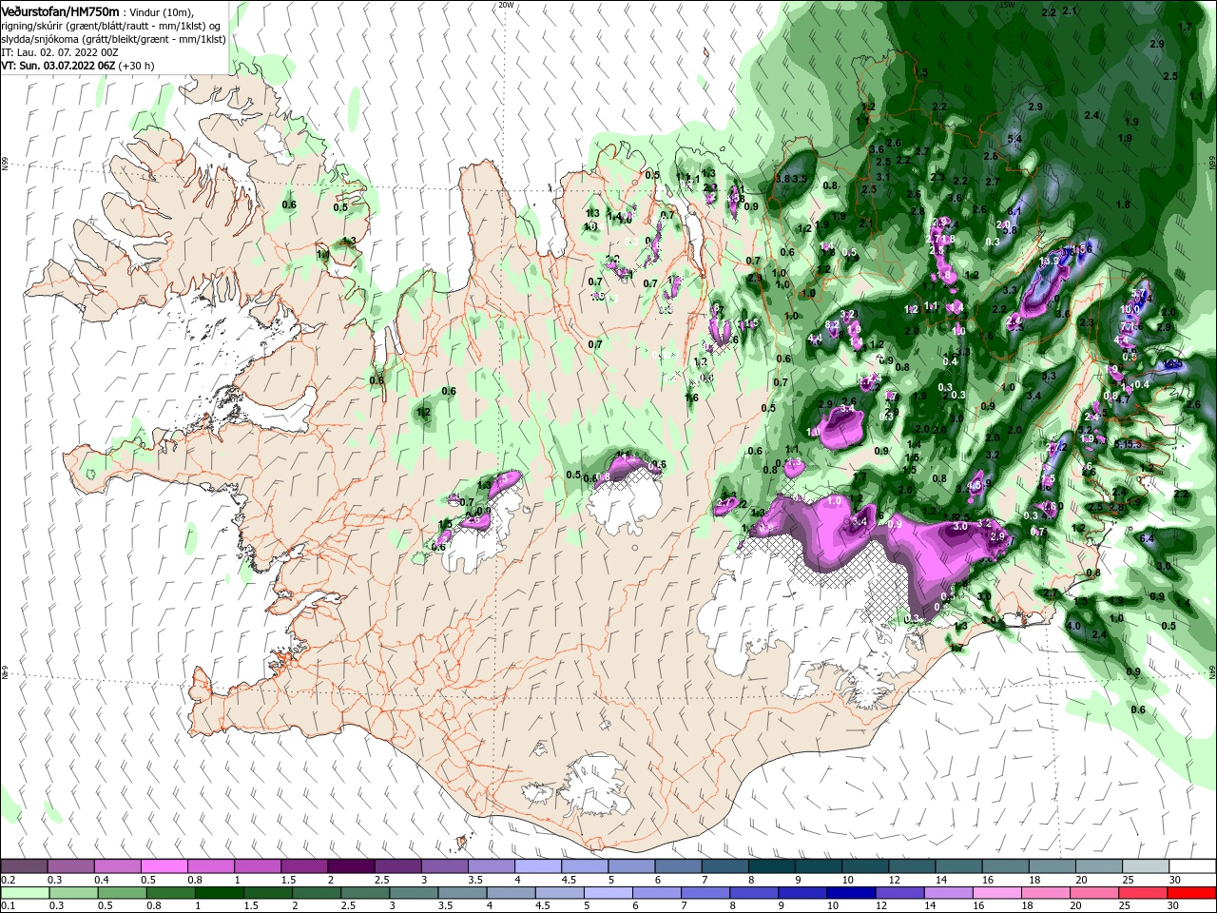The image size is (1217, 913).
Task: Pick the green 0.8 rain legend swatch
Action: click(171, 892)
